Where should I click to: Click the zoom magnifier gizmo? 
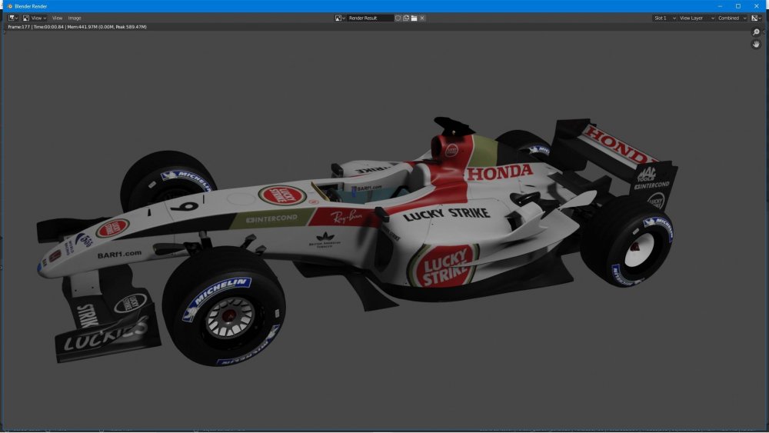pyautogui.click(x=756, y=32)
